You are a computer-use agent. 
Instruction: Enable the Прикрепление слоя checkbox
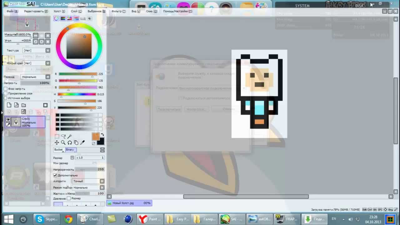click(6, 93)
